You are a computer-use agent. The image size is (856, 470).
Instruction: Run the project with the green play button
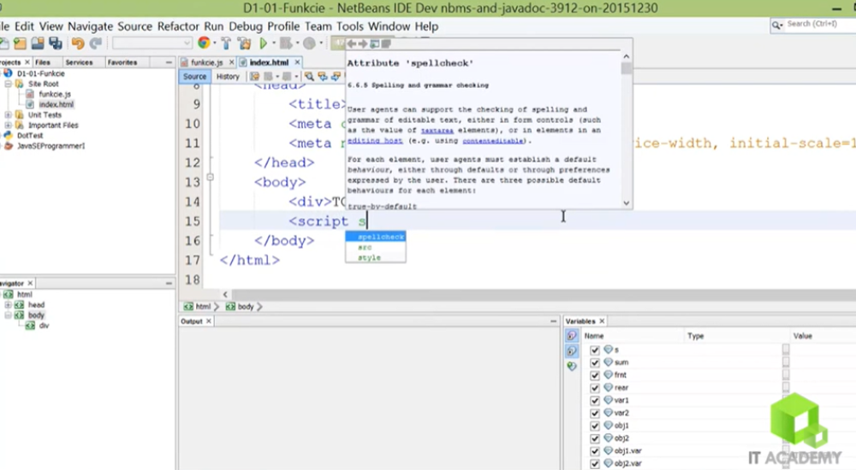tap(264, 43)
